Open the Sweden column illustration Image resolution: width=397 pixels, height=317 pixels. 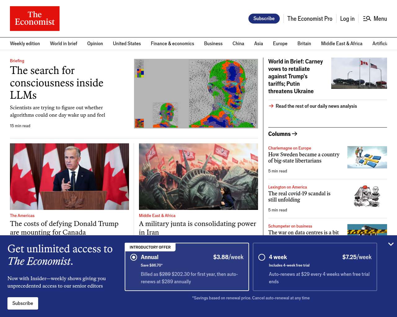pyautogui.click(x=367, y=157)
